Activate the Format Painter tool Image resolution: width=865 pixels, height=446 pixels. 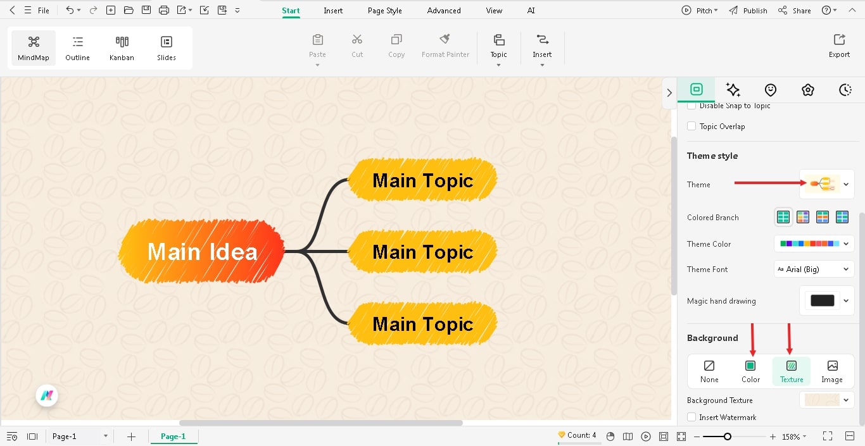click(445, 46)
